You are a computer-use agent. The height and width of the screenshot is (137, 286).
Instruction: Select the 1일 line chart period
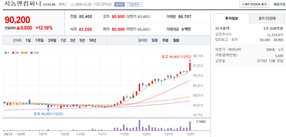(x=28, y=40)
